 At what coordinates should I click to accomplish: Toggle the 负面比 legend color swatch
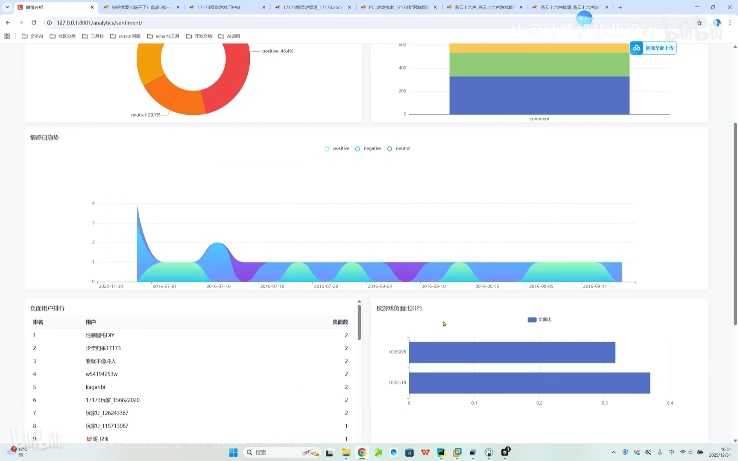532,319
